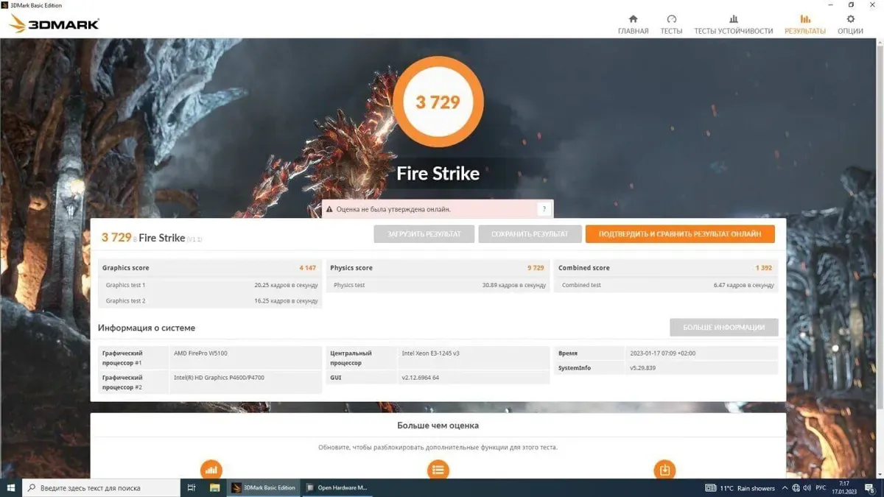The width and height of the screenshot is (884, 497).
Task: Click the БОЛЬШЕ ИНФОРМАЦИИ button
Action: point(723,328)
